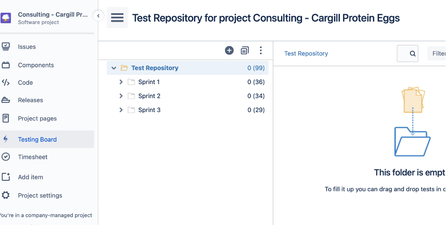Click Add item in the sidebar
446x225 pixels.
[30, 177]
